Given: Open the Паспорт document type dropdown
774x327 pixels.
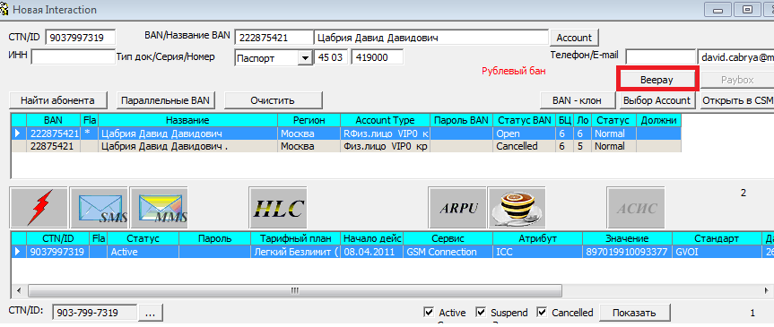Looking at the screenshot, I should (304, 58).
